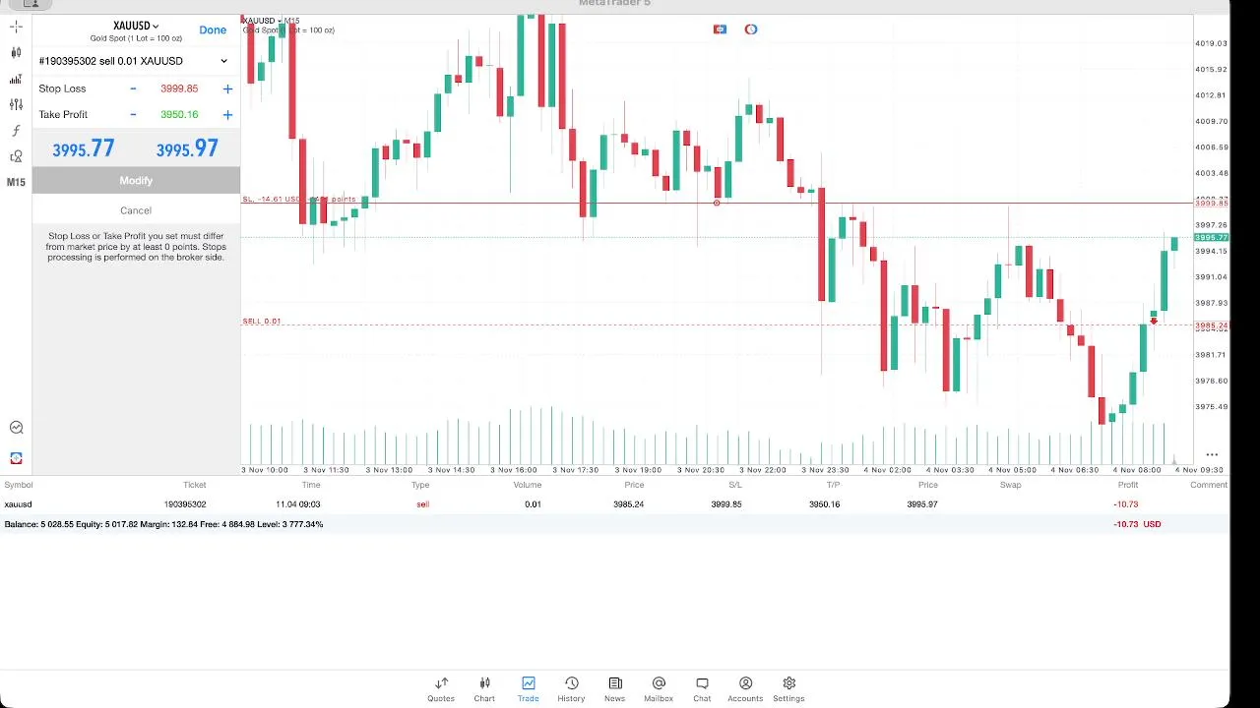1260x708 pixels.
Task: Change the M15 timeframe
Action: 16,182
